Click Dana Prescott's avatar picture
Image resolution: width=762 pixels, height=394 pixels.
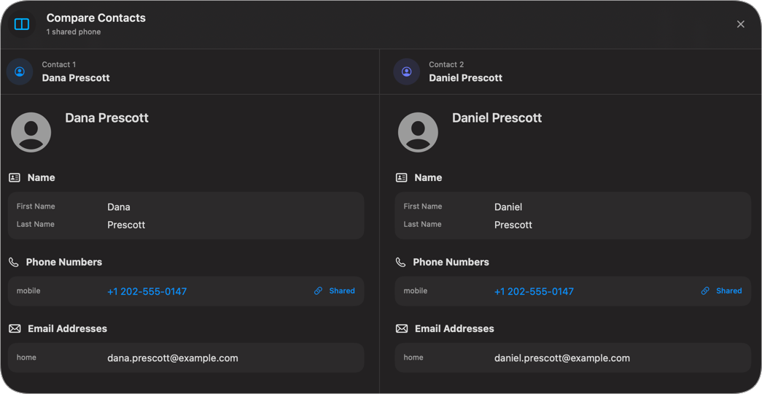(31, 132)
